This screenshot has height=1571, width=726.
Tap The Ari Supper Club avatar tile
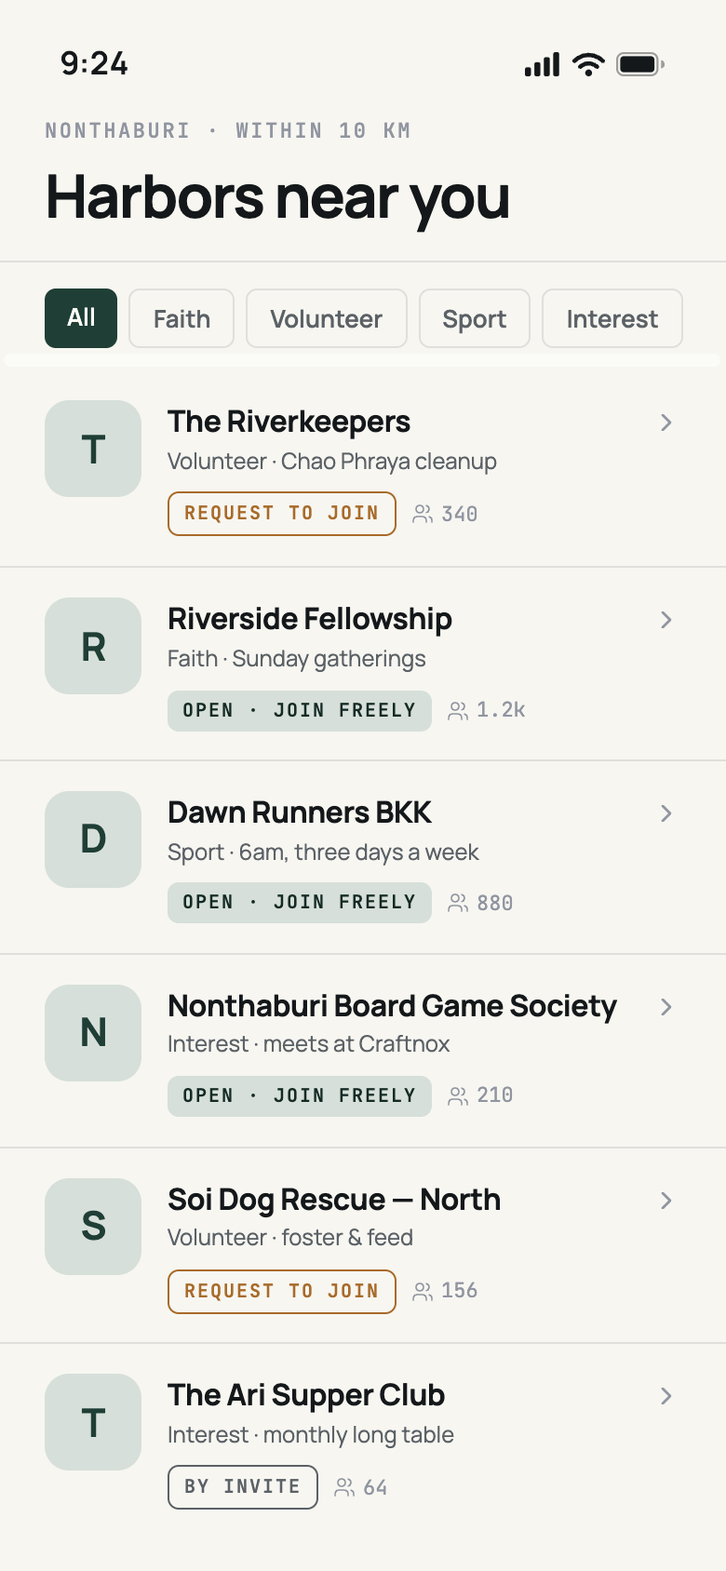(x=93, y=1422)
